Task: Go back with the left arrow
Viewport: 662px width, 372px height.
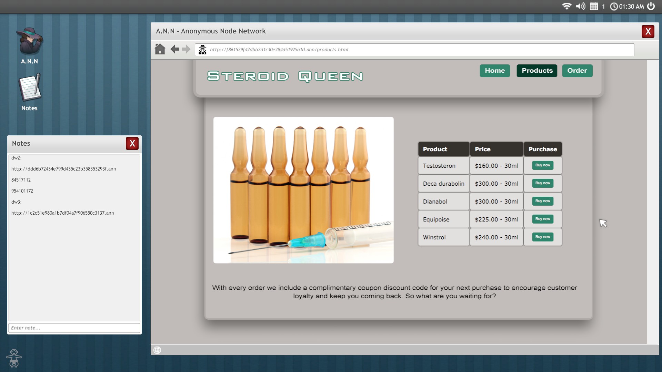Action: click(x=174, y=49)
